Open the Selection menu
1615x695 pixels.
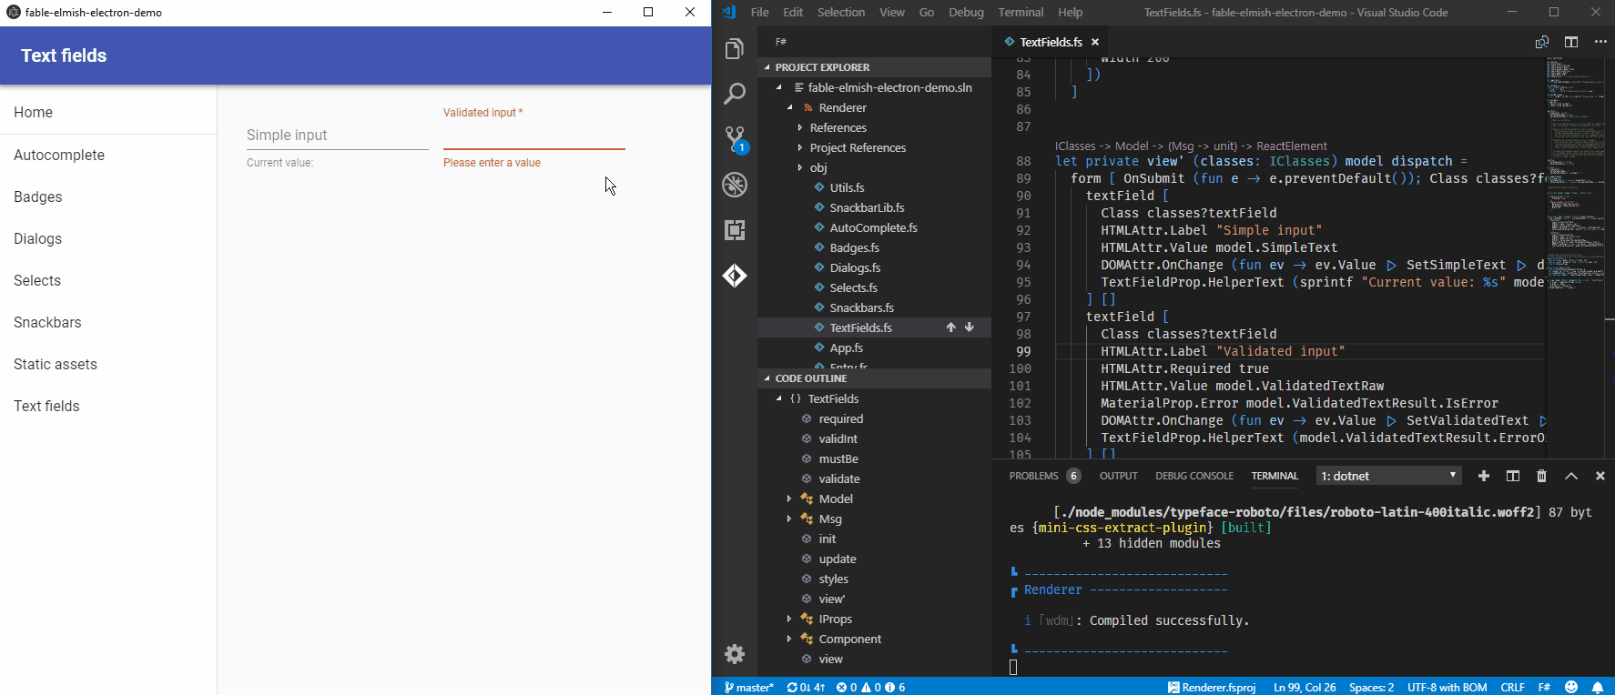(841, 12)
